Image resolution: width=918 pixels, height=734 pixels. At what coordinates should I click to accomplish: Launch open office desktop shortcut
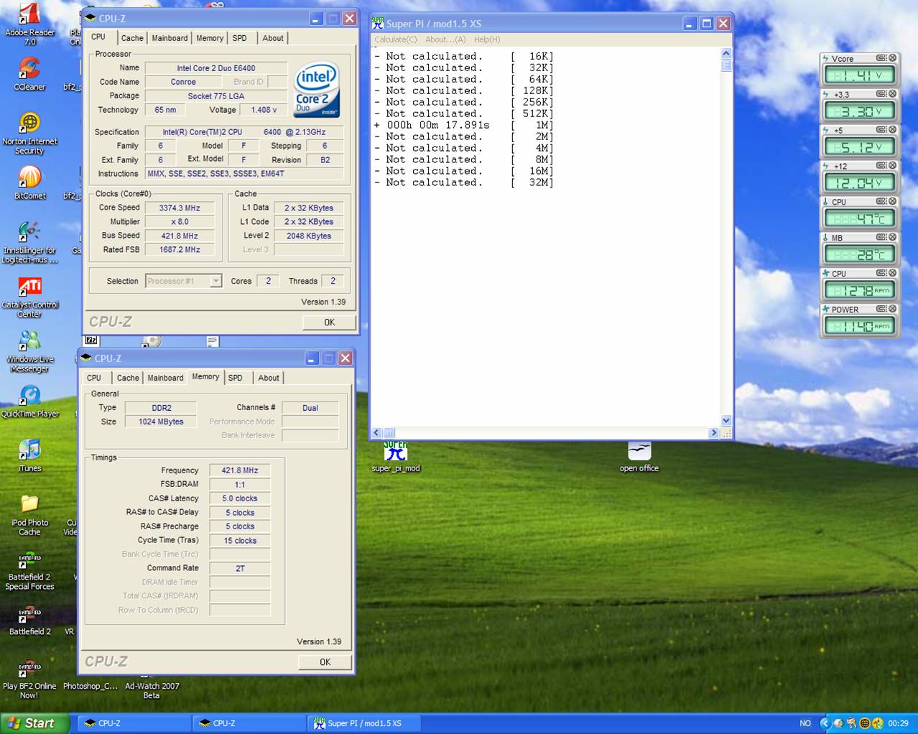click(x=639, y=457)
